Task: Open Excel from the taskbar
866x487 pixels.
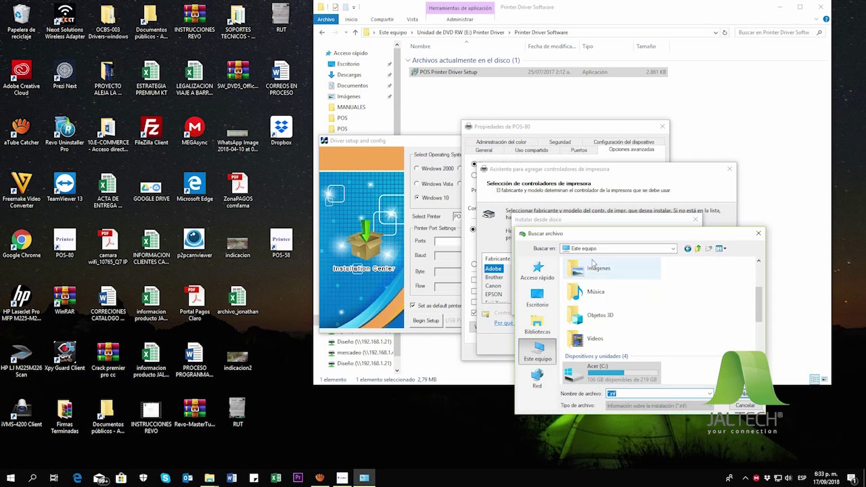Action: 276,478
